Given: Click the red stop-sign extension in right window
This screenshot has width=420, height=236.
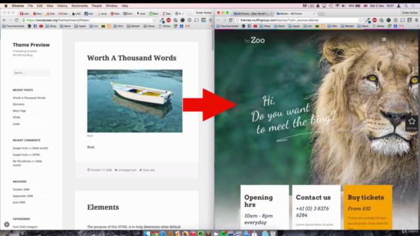Looking at the screenshot, I should [375, 20].
